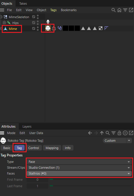Go back in Attributes history
This screenshot has width=134, height=196.
tap(90, 133)
